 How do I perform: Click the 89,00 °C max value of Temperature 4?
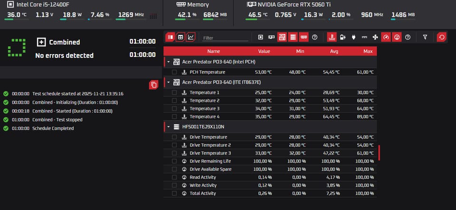[x=365, y=116]
